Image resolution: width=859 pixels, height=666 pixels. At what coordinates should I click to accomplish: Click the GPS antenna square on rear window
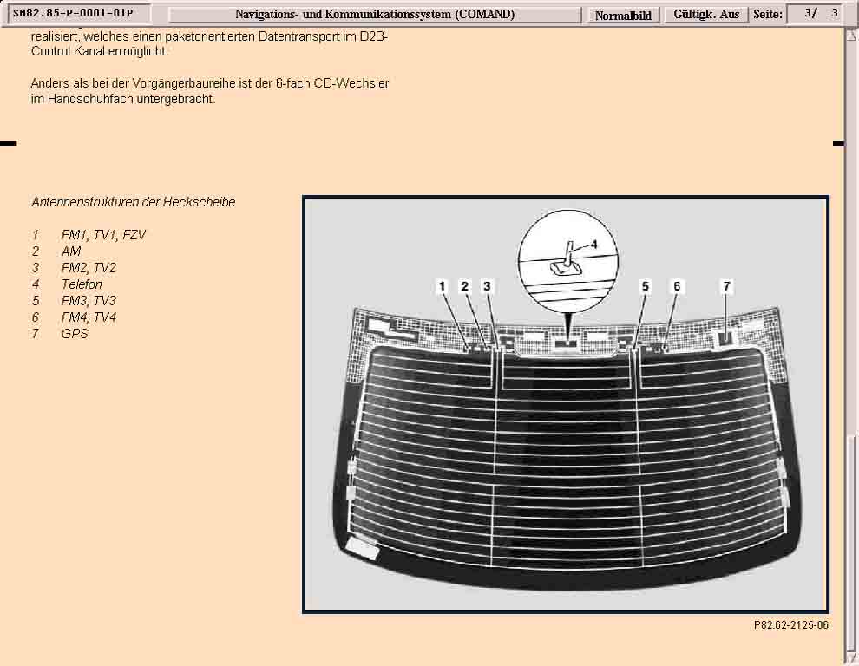tap(725, 336)
